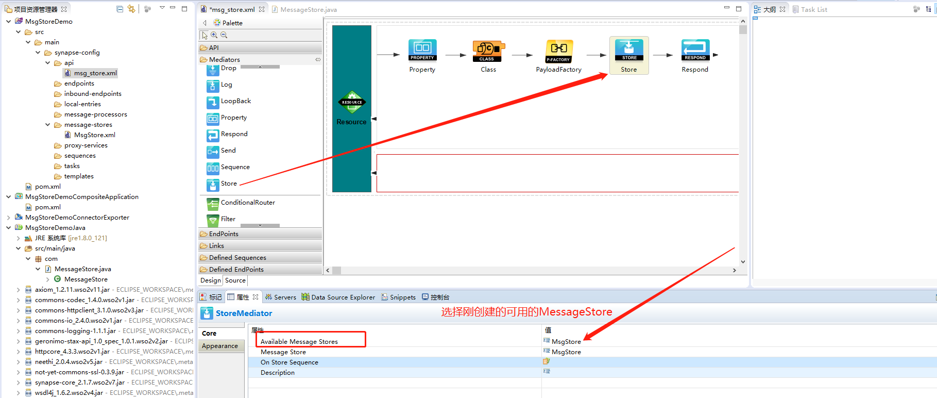Pin the Mediators palette drawer
937x398 pixels.
pyautogui.click(x=318, y=60)
